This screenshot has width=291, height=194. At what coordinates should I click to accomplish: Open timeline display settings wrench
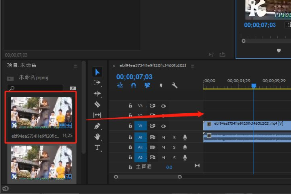(x=175, y=85)
